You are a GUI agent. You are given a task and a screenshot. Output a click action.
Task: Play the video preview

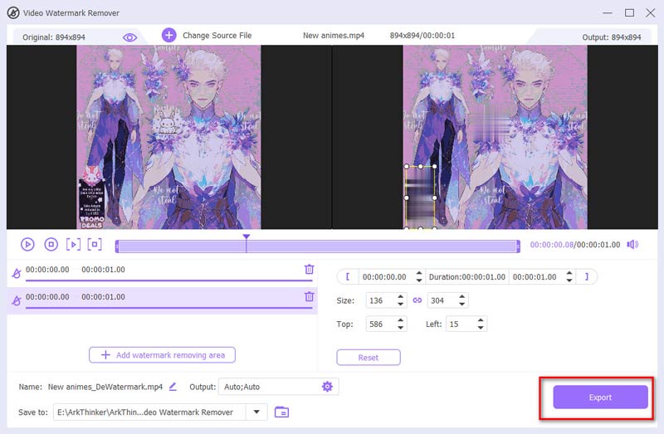pos(27,244)
